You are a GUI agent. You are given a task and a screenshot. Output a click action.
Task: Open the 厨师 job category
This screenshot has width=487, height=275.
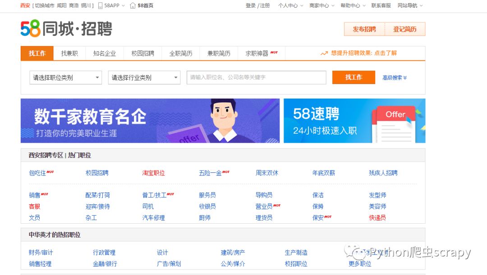pyautogui.click(x=205, y=218)
